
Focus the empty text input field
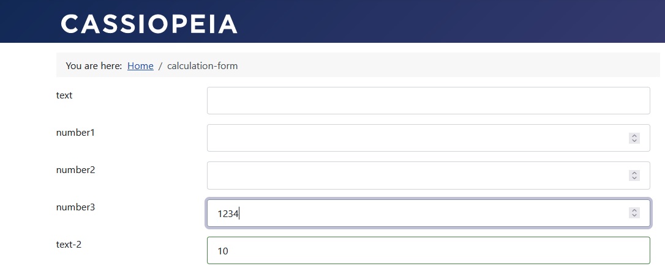(428, 100)
